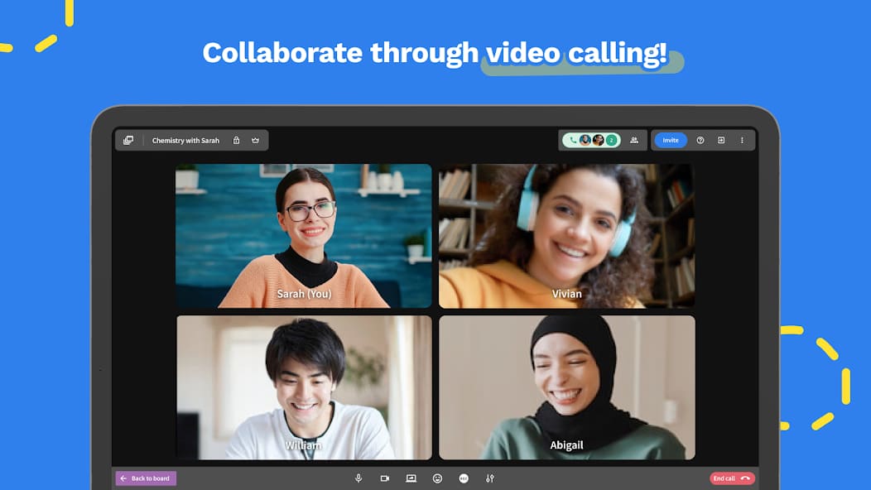Open the participants people icon
The height and width of the screenshot is (490, 871).
coord(634,140)
